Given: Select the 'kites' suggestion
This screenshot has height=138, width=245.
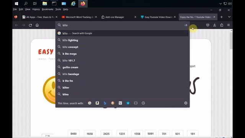Looking at the screenshot, I should point(122,94).
